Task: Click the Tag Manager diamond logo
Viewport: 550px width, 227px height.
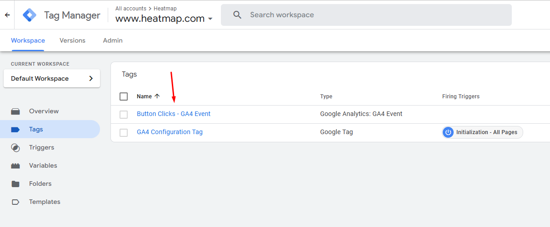Action: click(30, 15)
